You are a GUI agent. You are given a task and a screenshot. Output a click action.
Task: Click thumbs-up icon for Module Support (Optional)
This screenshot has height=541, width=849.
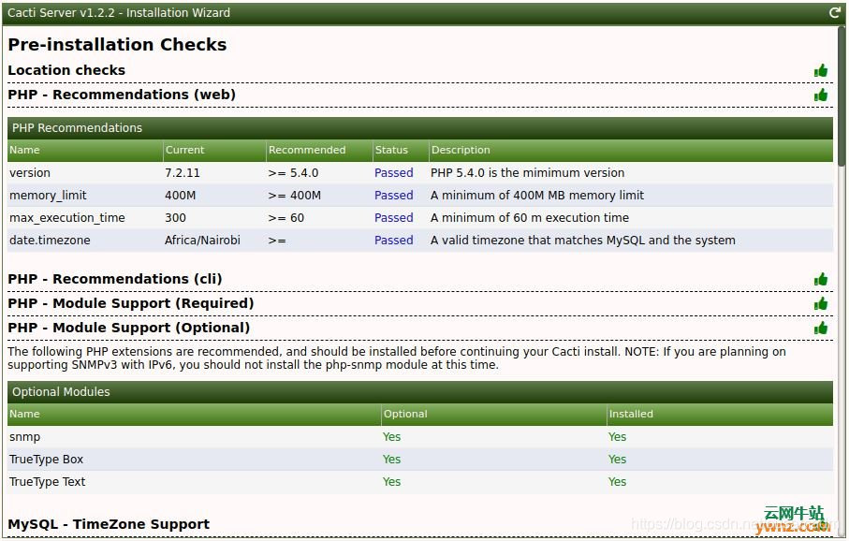(x=821, y=328)
